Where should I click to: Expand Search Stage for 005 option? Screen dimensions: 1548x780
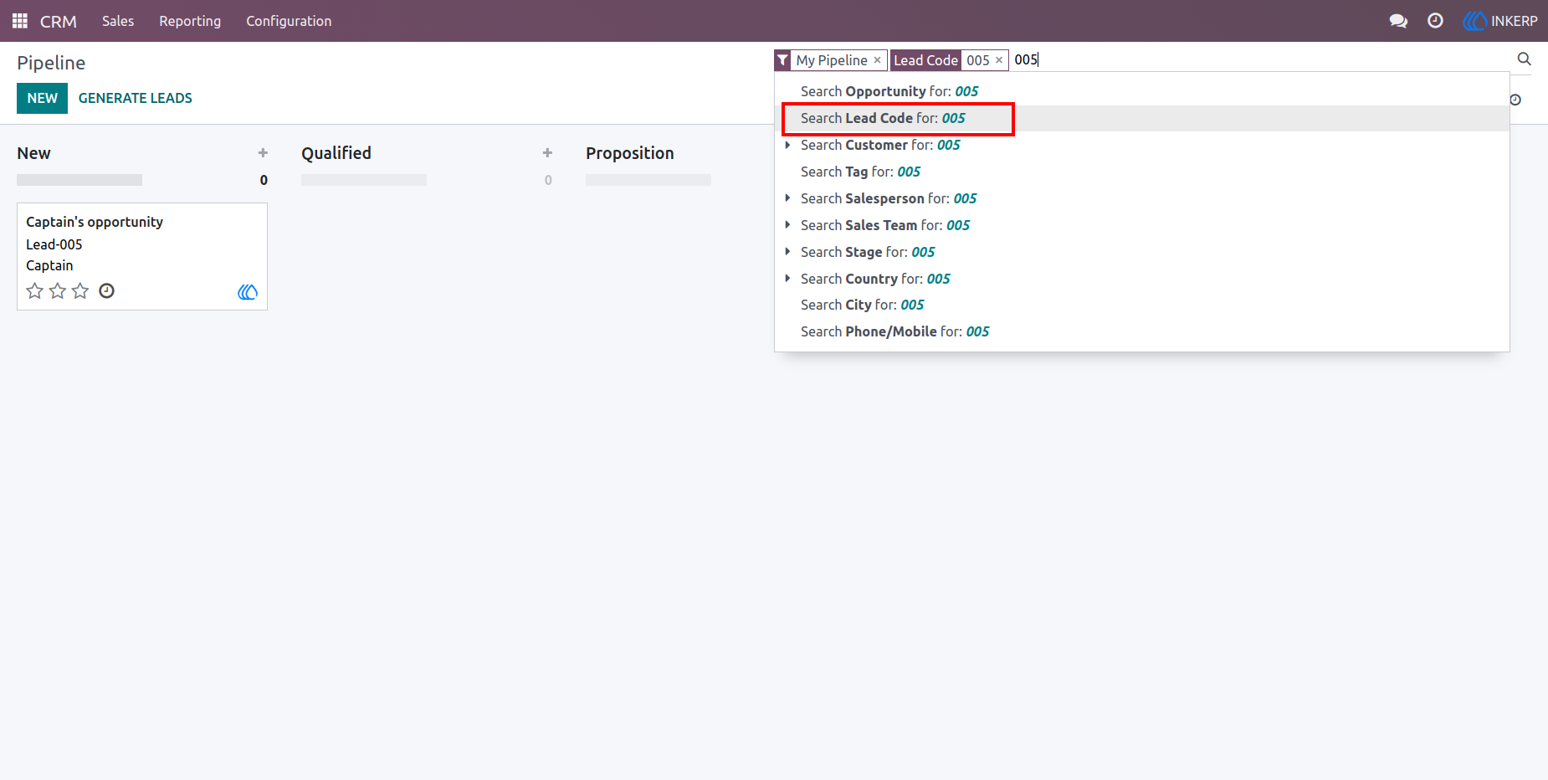tap(787, 252)
